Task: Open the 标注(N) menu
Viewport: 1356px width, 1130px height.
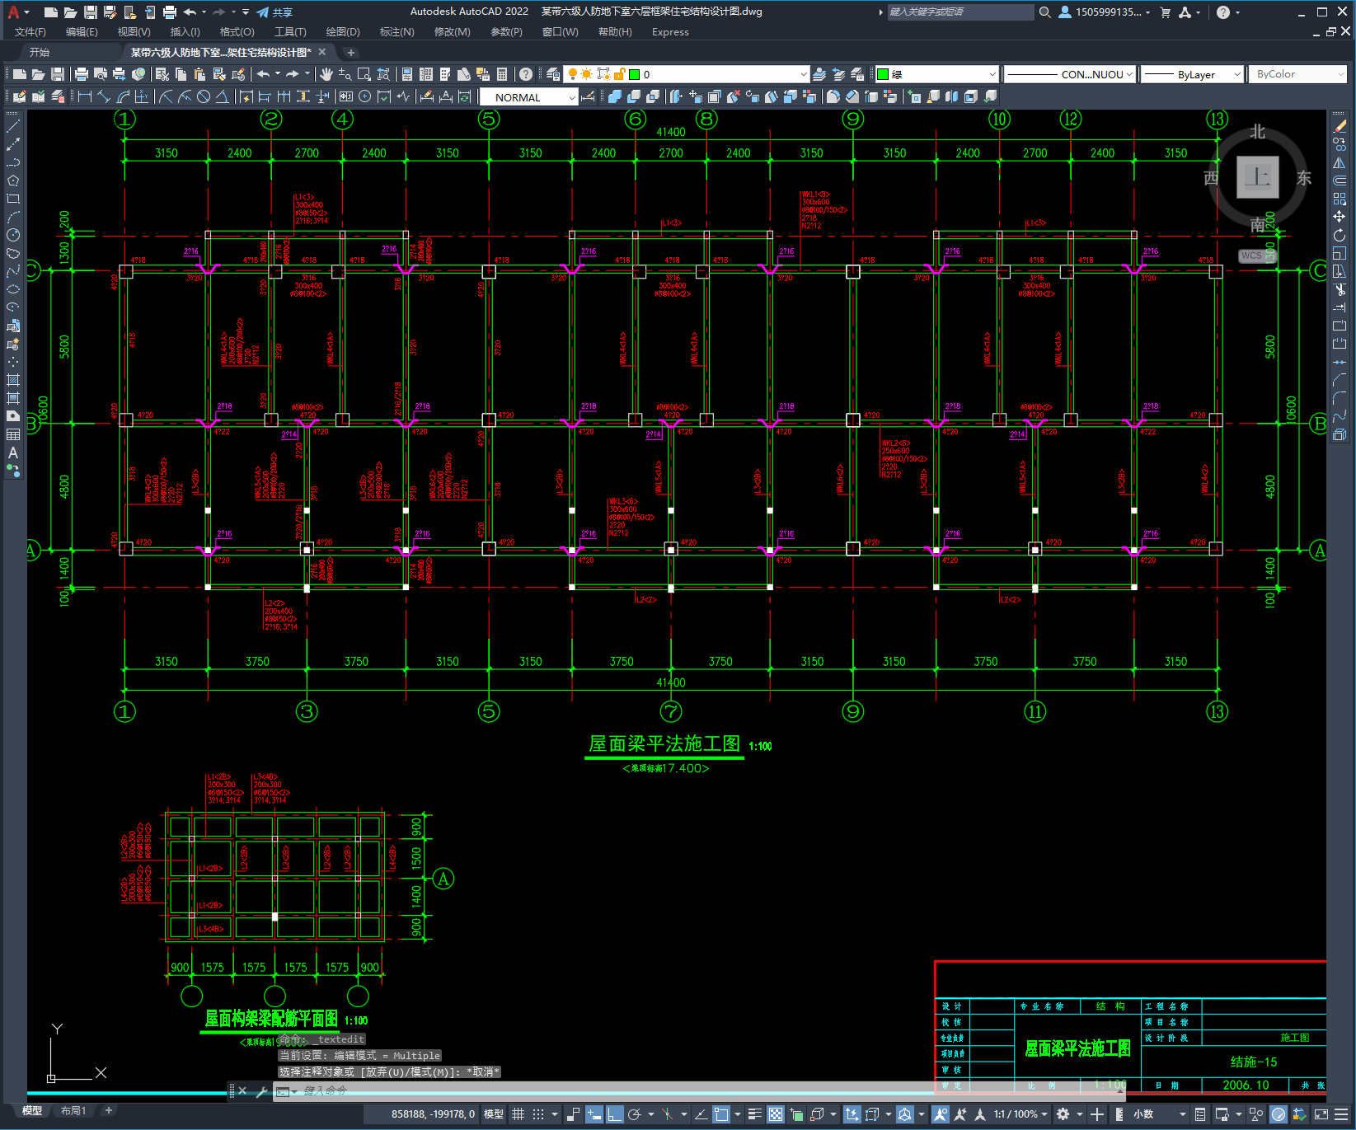Action: pos(396,32)
